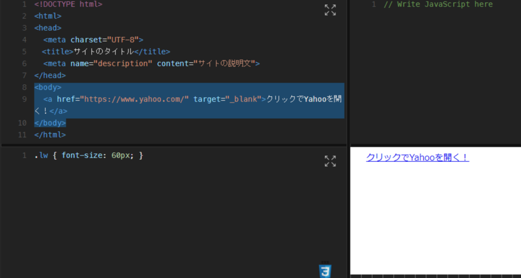Click the closing </body> tag
The height and width of the screenshot is (278, 521).
pos(50,123)
